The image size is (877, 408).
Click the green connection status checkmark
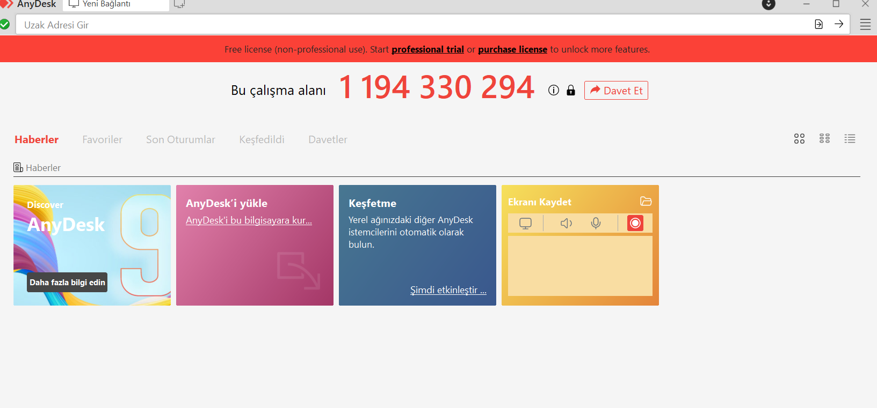tap(5, 24)
